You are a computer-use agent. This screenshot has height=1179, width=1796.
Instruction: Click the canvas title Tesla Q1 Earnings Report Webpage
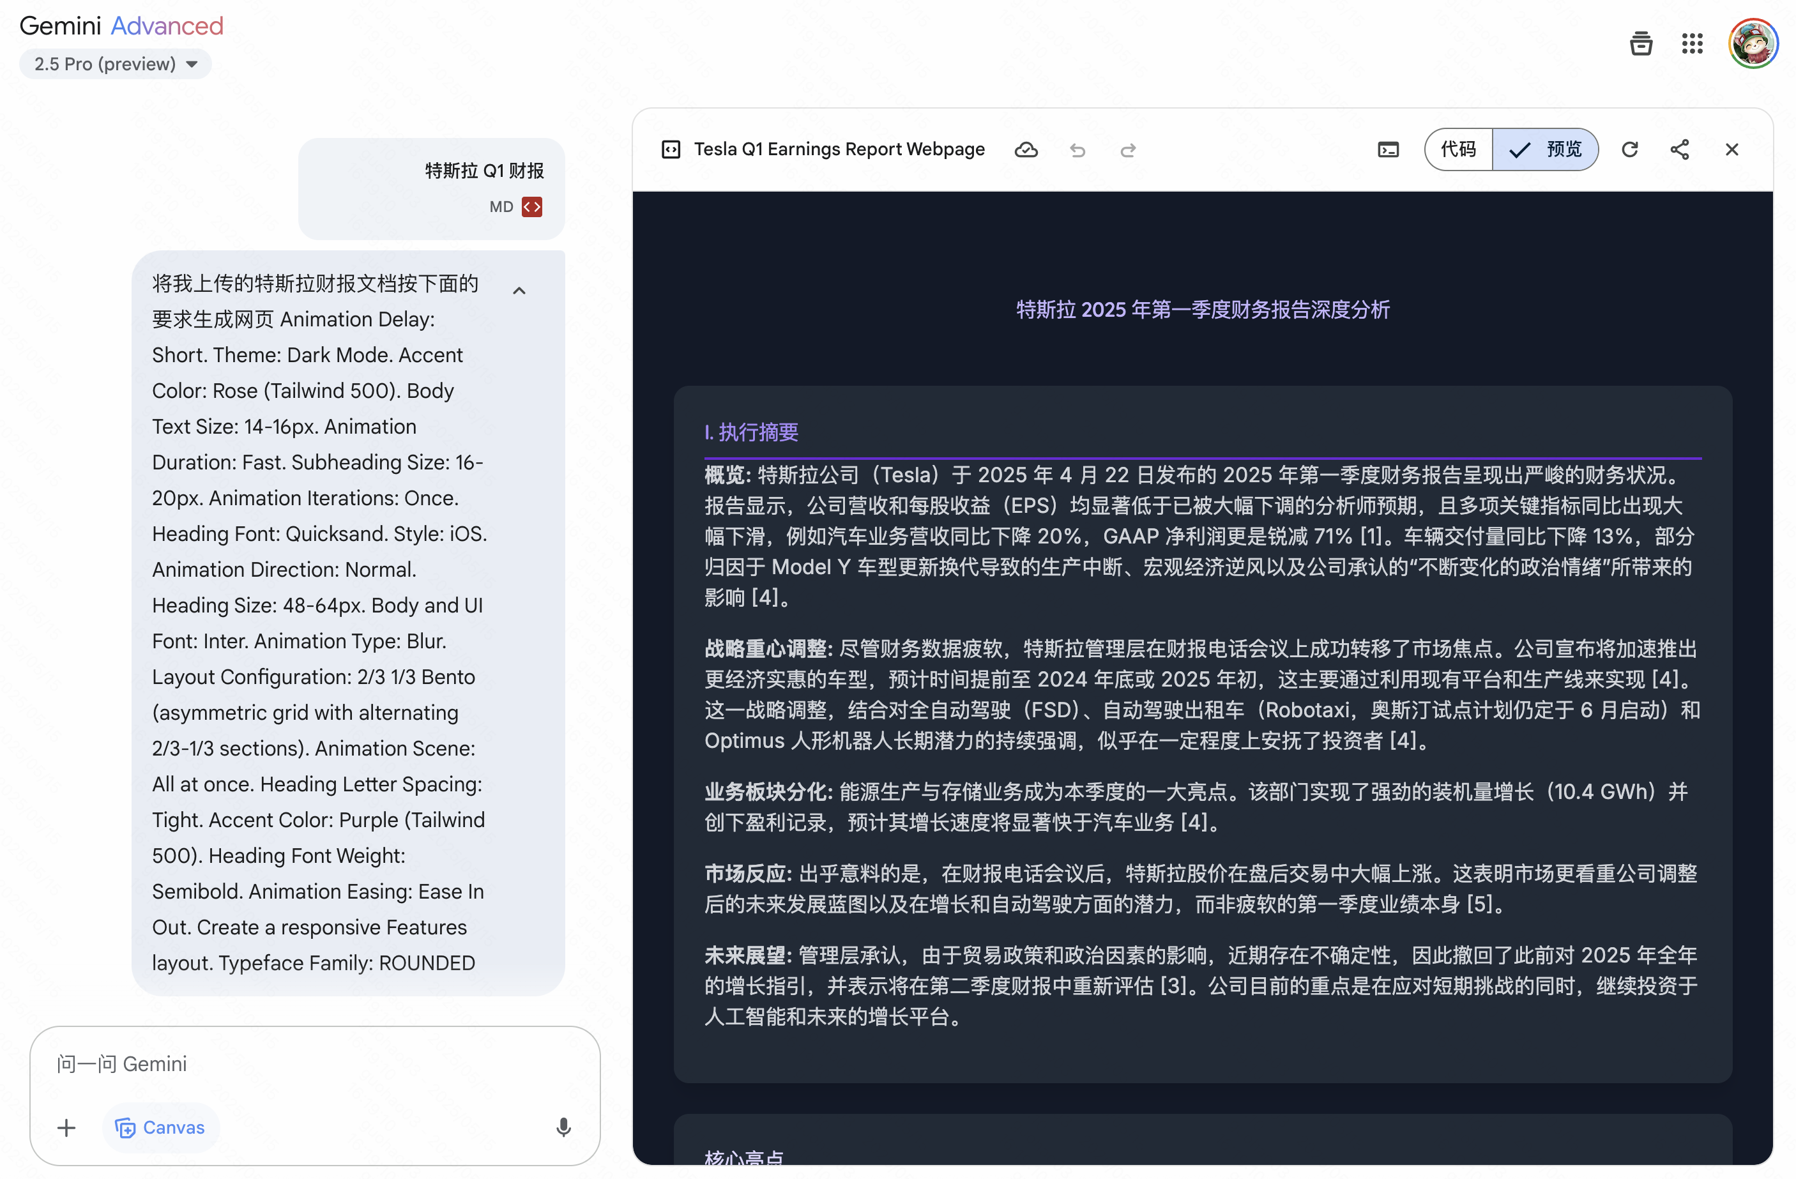click(x=839, y=149)
